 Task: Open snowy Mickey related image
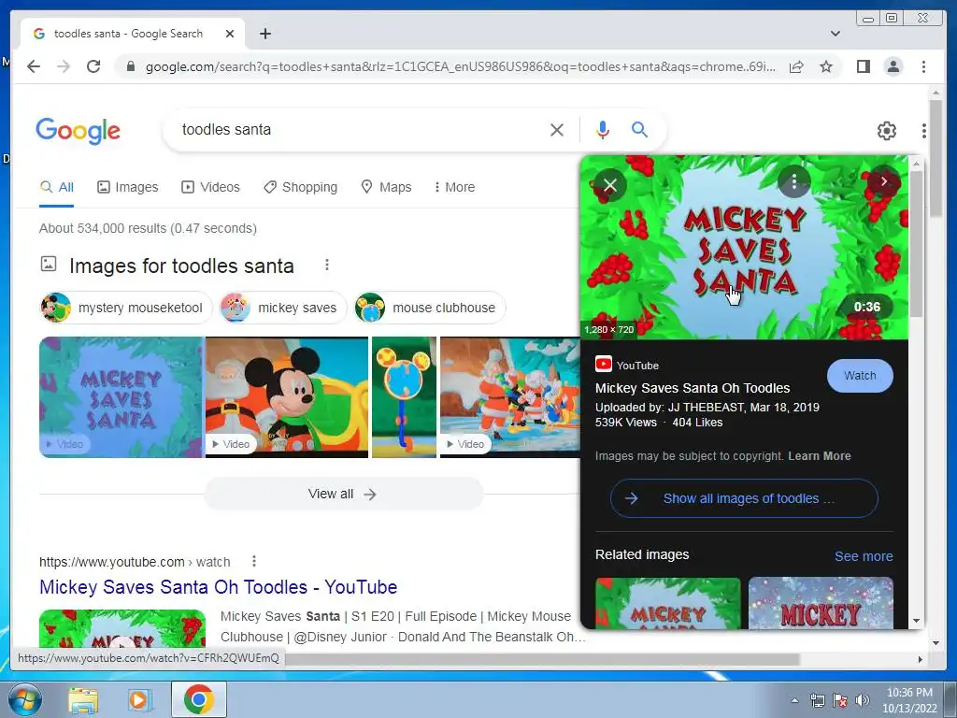point(821,603)
